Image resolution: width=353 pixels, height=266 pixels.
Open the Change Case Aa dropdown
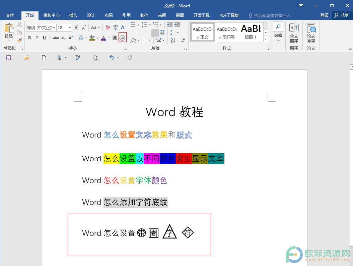point(95,28)
